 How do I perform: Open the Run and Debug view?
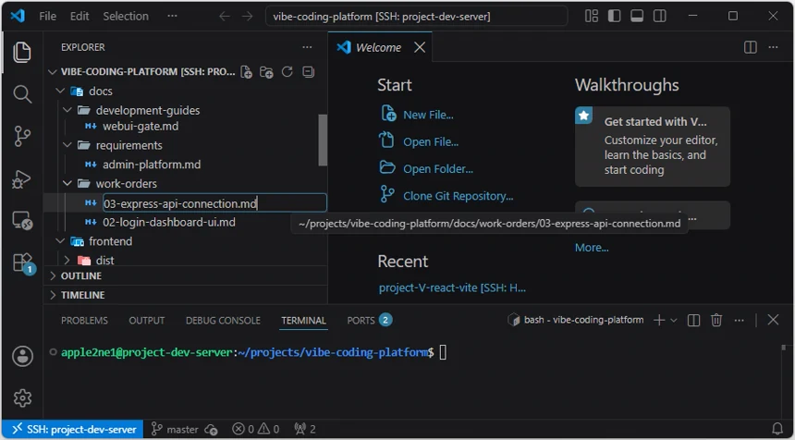click(x=22, y=179)
